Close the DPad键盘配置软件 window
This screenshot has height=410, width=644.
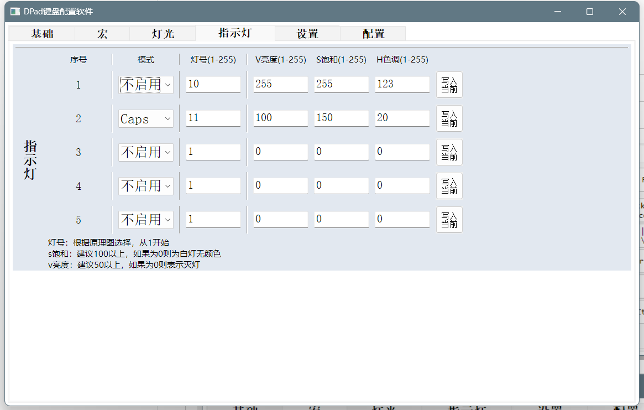tap(622, 12)
